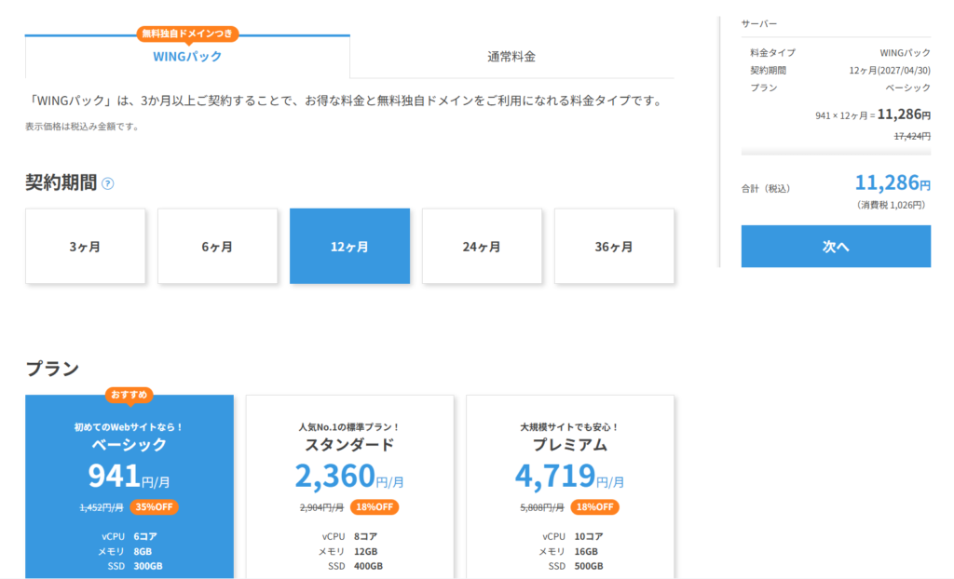
Task: Click the struck-through 2,904円/月 price
Action: click(x=321, y=507)
